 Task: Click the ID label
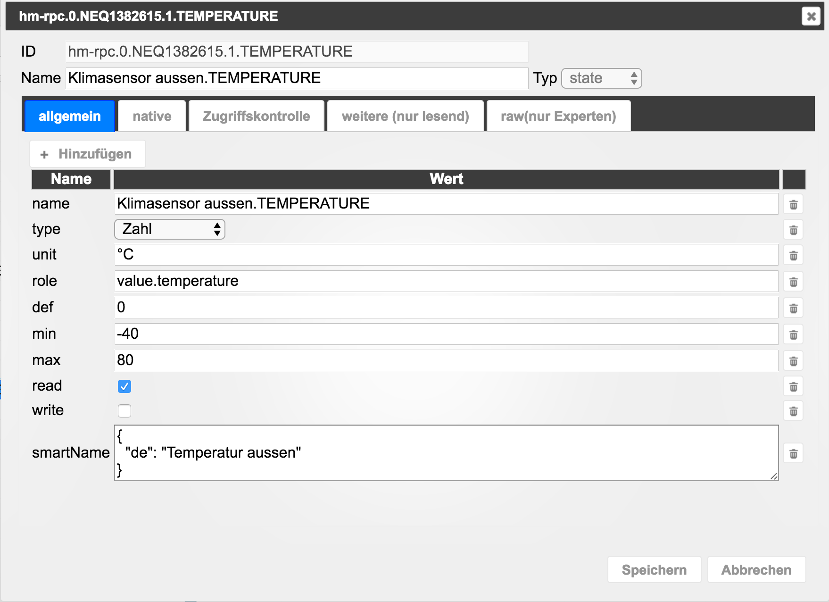(x=28, y=51)
